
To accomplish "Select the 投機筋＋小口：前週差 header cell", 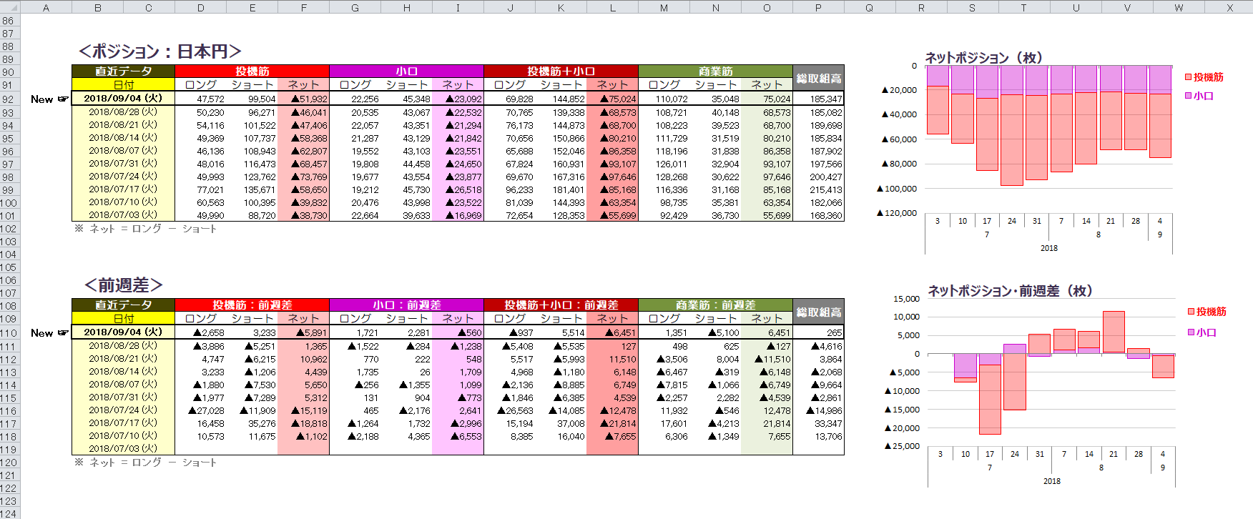I will tap(561, 305).
